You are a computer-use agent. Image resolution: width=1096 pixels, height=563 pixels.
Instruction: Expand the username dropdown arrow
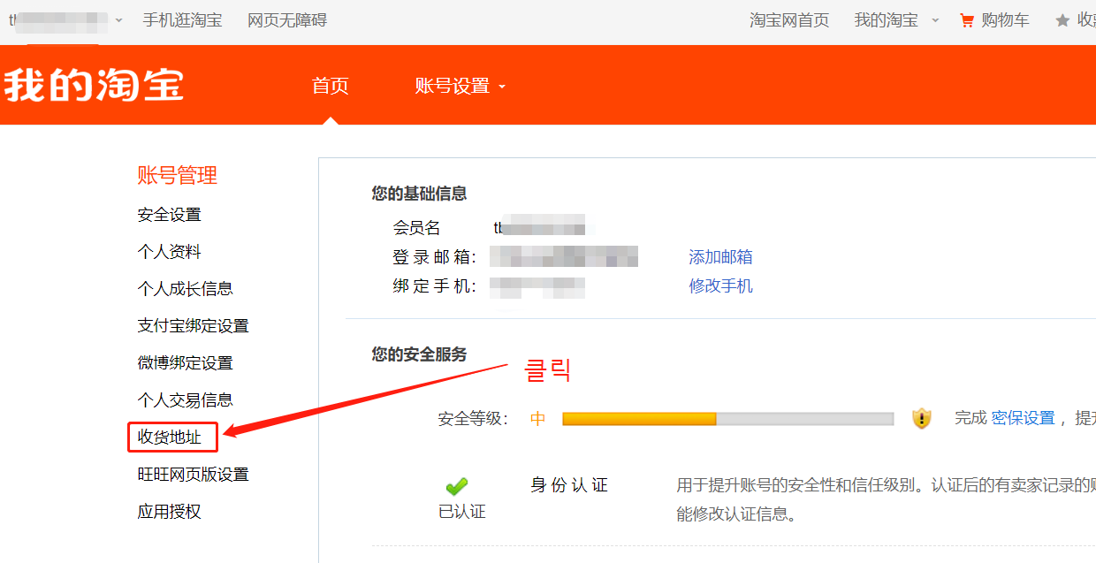pos(119,20)
